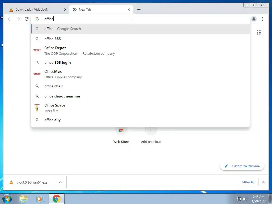Open a new tab with plus button

click(139, 10)
